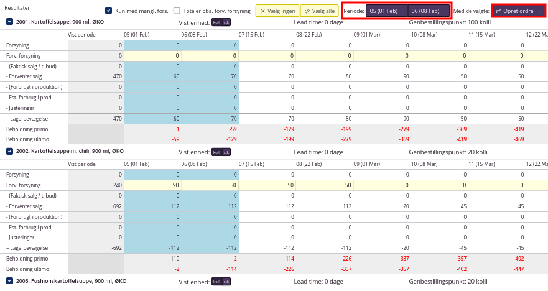
Task: Click product 2001 Forv. forsyning cell for 05 (01 Feb)
Action: pos(152,55)
